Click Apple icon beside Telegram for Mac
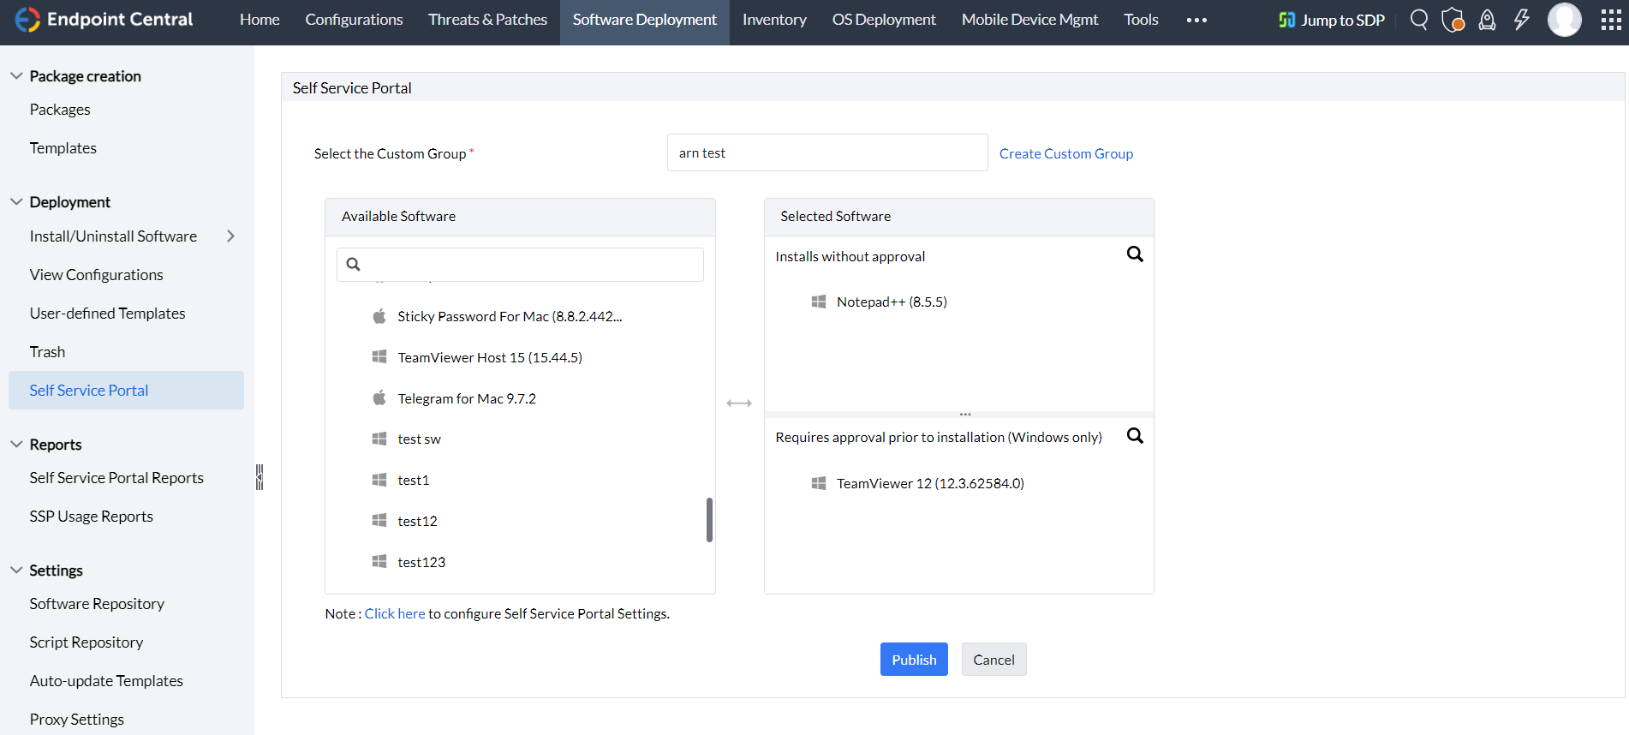 click(379, 397)
